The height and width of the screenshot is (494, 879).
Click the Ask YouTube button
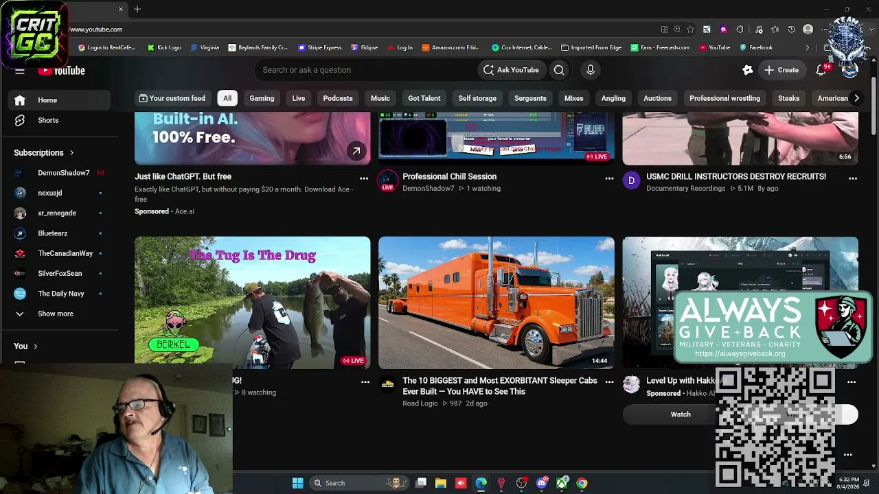click(512, 70)
